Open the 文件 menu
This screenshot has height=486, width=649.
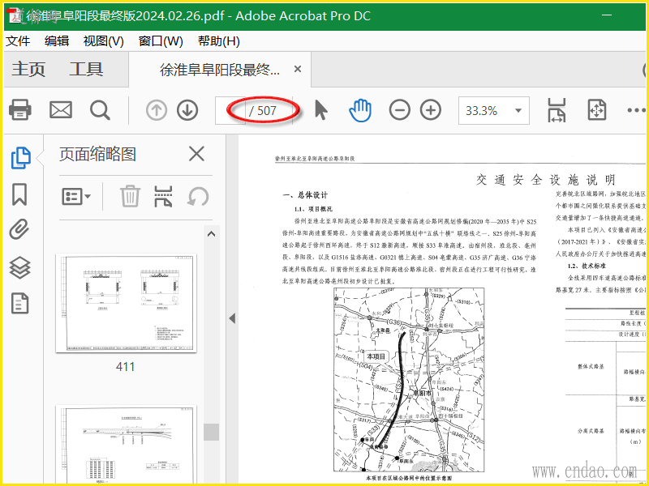pyautogui.click(x=18, y=41)
